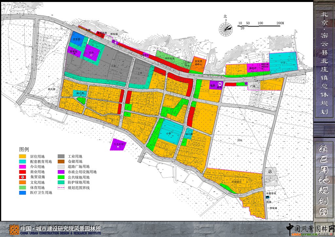Select the brown 仓储用地 legend swatch

pos(61,162)
